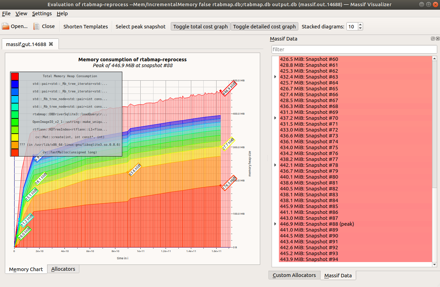Image resolution: width=440 pixels, height=287 pixels.
Task: Expand Snapshot #88 (peak) entry
Action: point(275,224)
